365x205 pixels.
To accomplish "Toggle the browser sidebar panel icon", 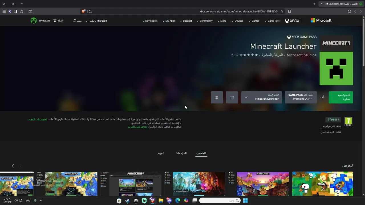I will [x=15, y=11].
